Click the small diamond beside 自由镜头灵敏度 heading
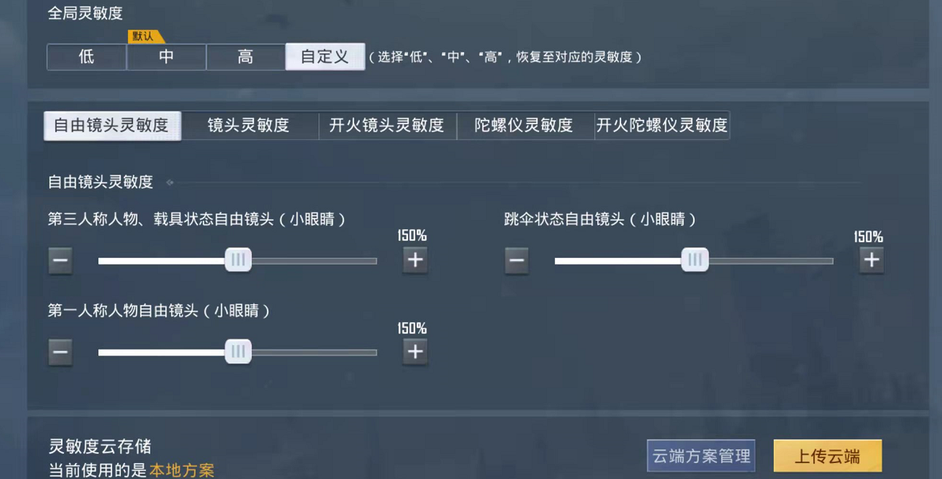This screenshot has width=942, height=479. coord(169,182)
